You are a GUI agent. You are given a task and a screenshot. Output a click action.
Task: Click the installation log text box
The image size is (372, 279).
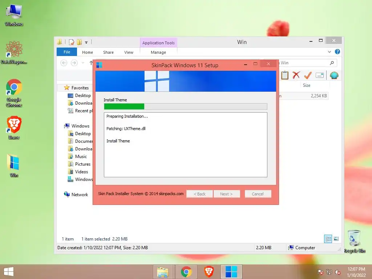coord(186,145)
